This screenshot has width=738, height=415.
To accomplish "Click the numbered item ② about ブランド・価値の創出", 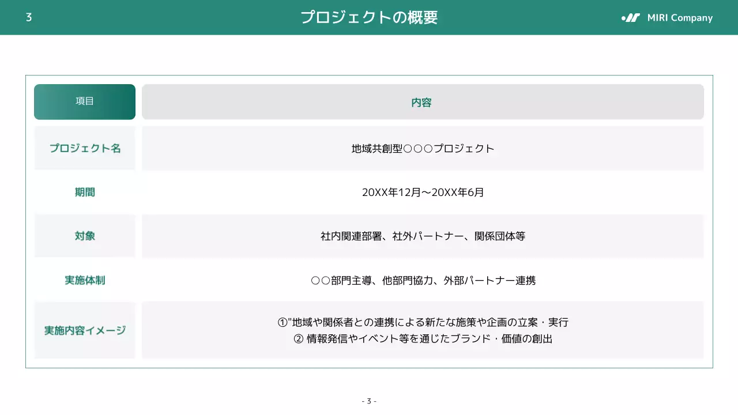I will coord(423,339).
